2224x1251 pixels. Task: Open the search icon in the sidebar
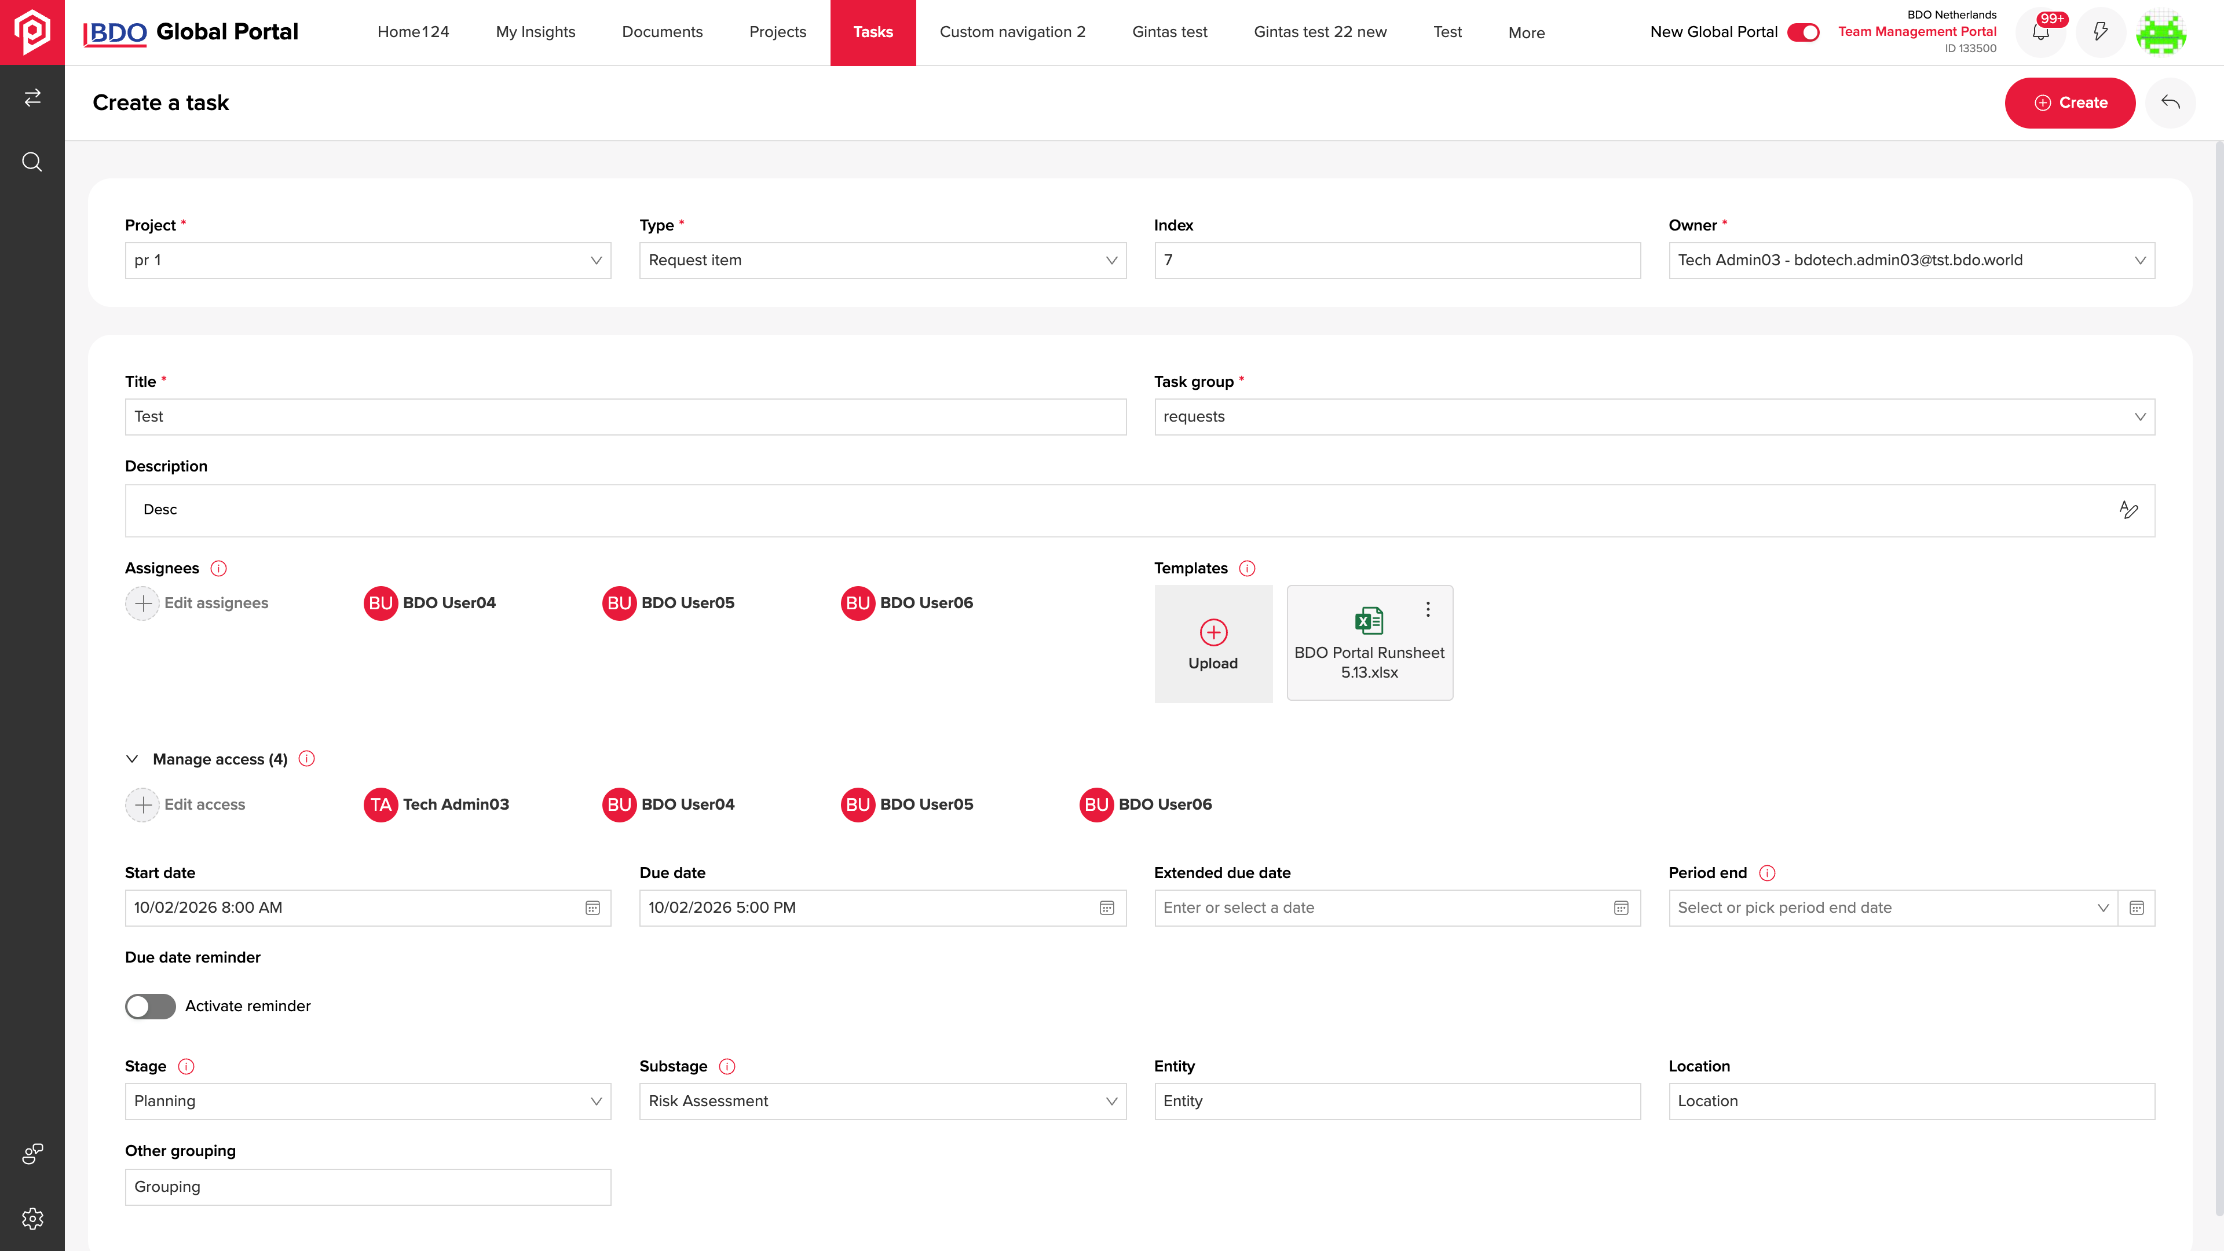tap(32, 162)
